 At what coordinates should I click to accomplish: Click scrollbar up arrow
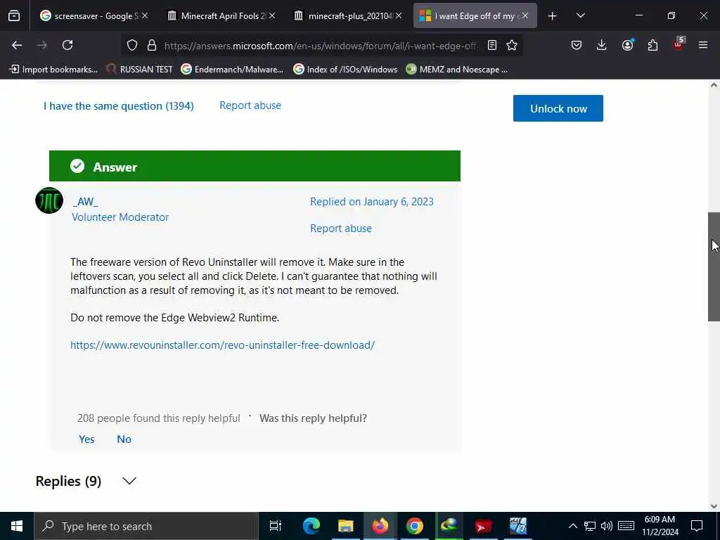(x=714, y=85)
